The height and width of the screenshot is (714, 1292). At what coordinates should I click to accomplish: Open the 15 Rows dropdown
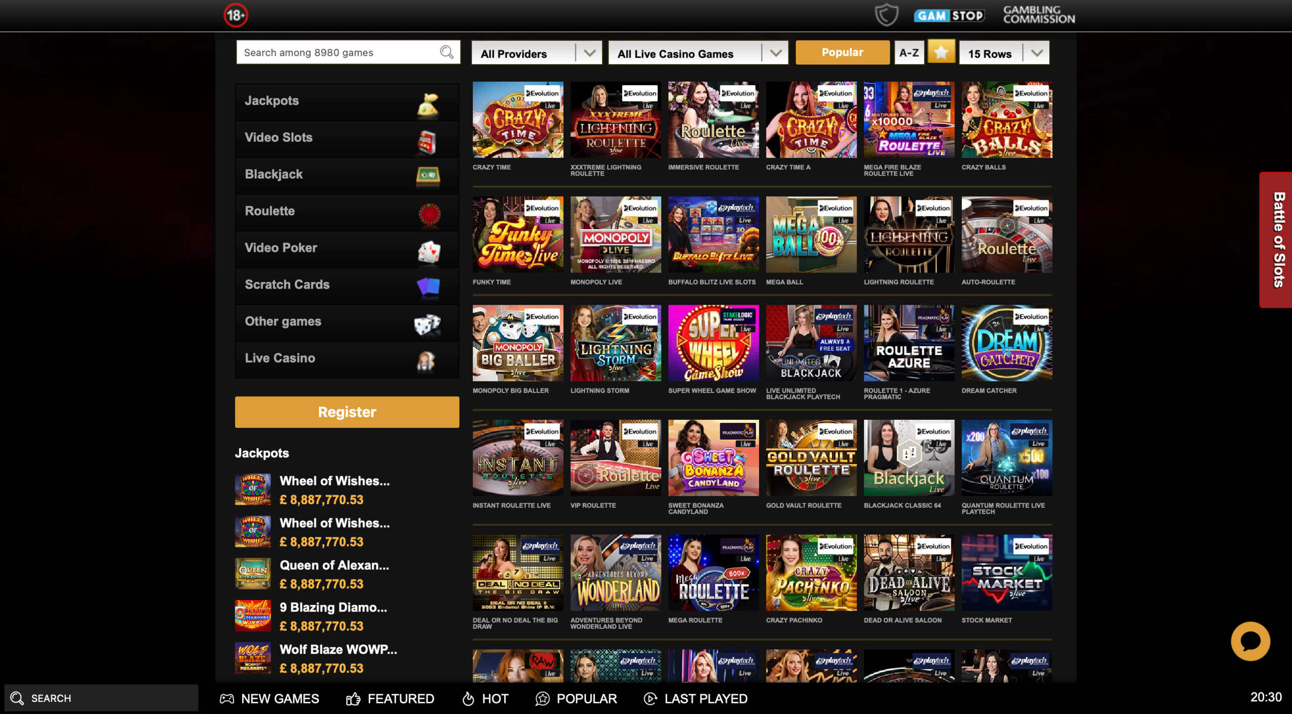pos(1004,53)
